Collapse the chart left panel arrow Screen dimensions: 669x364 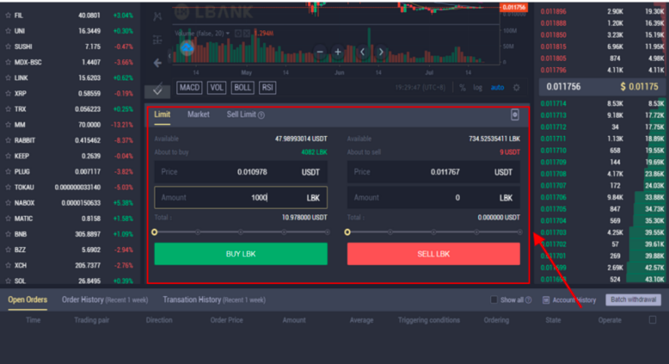pyautogui.click(x=169, y=55)
